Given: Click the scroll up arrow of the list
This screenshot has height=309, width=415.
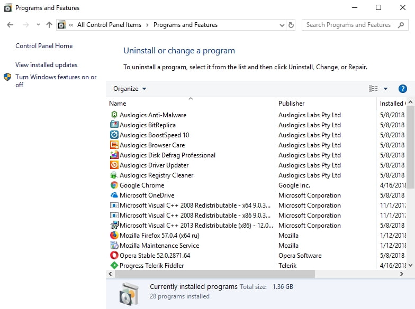Looking at the screenshot, I should pos(411,102).
